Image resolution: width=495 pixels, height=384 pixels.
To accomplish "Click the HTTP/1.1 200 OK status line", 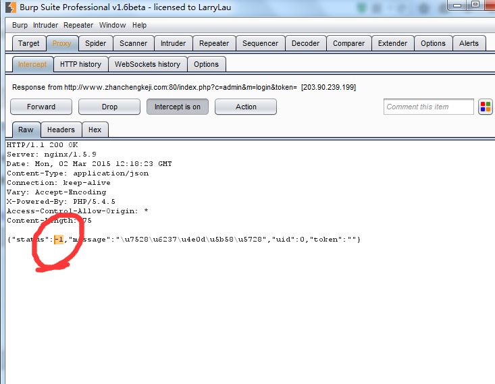I will [43, 145].
